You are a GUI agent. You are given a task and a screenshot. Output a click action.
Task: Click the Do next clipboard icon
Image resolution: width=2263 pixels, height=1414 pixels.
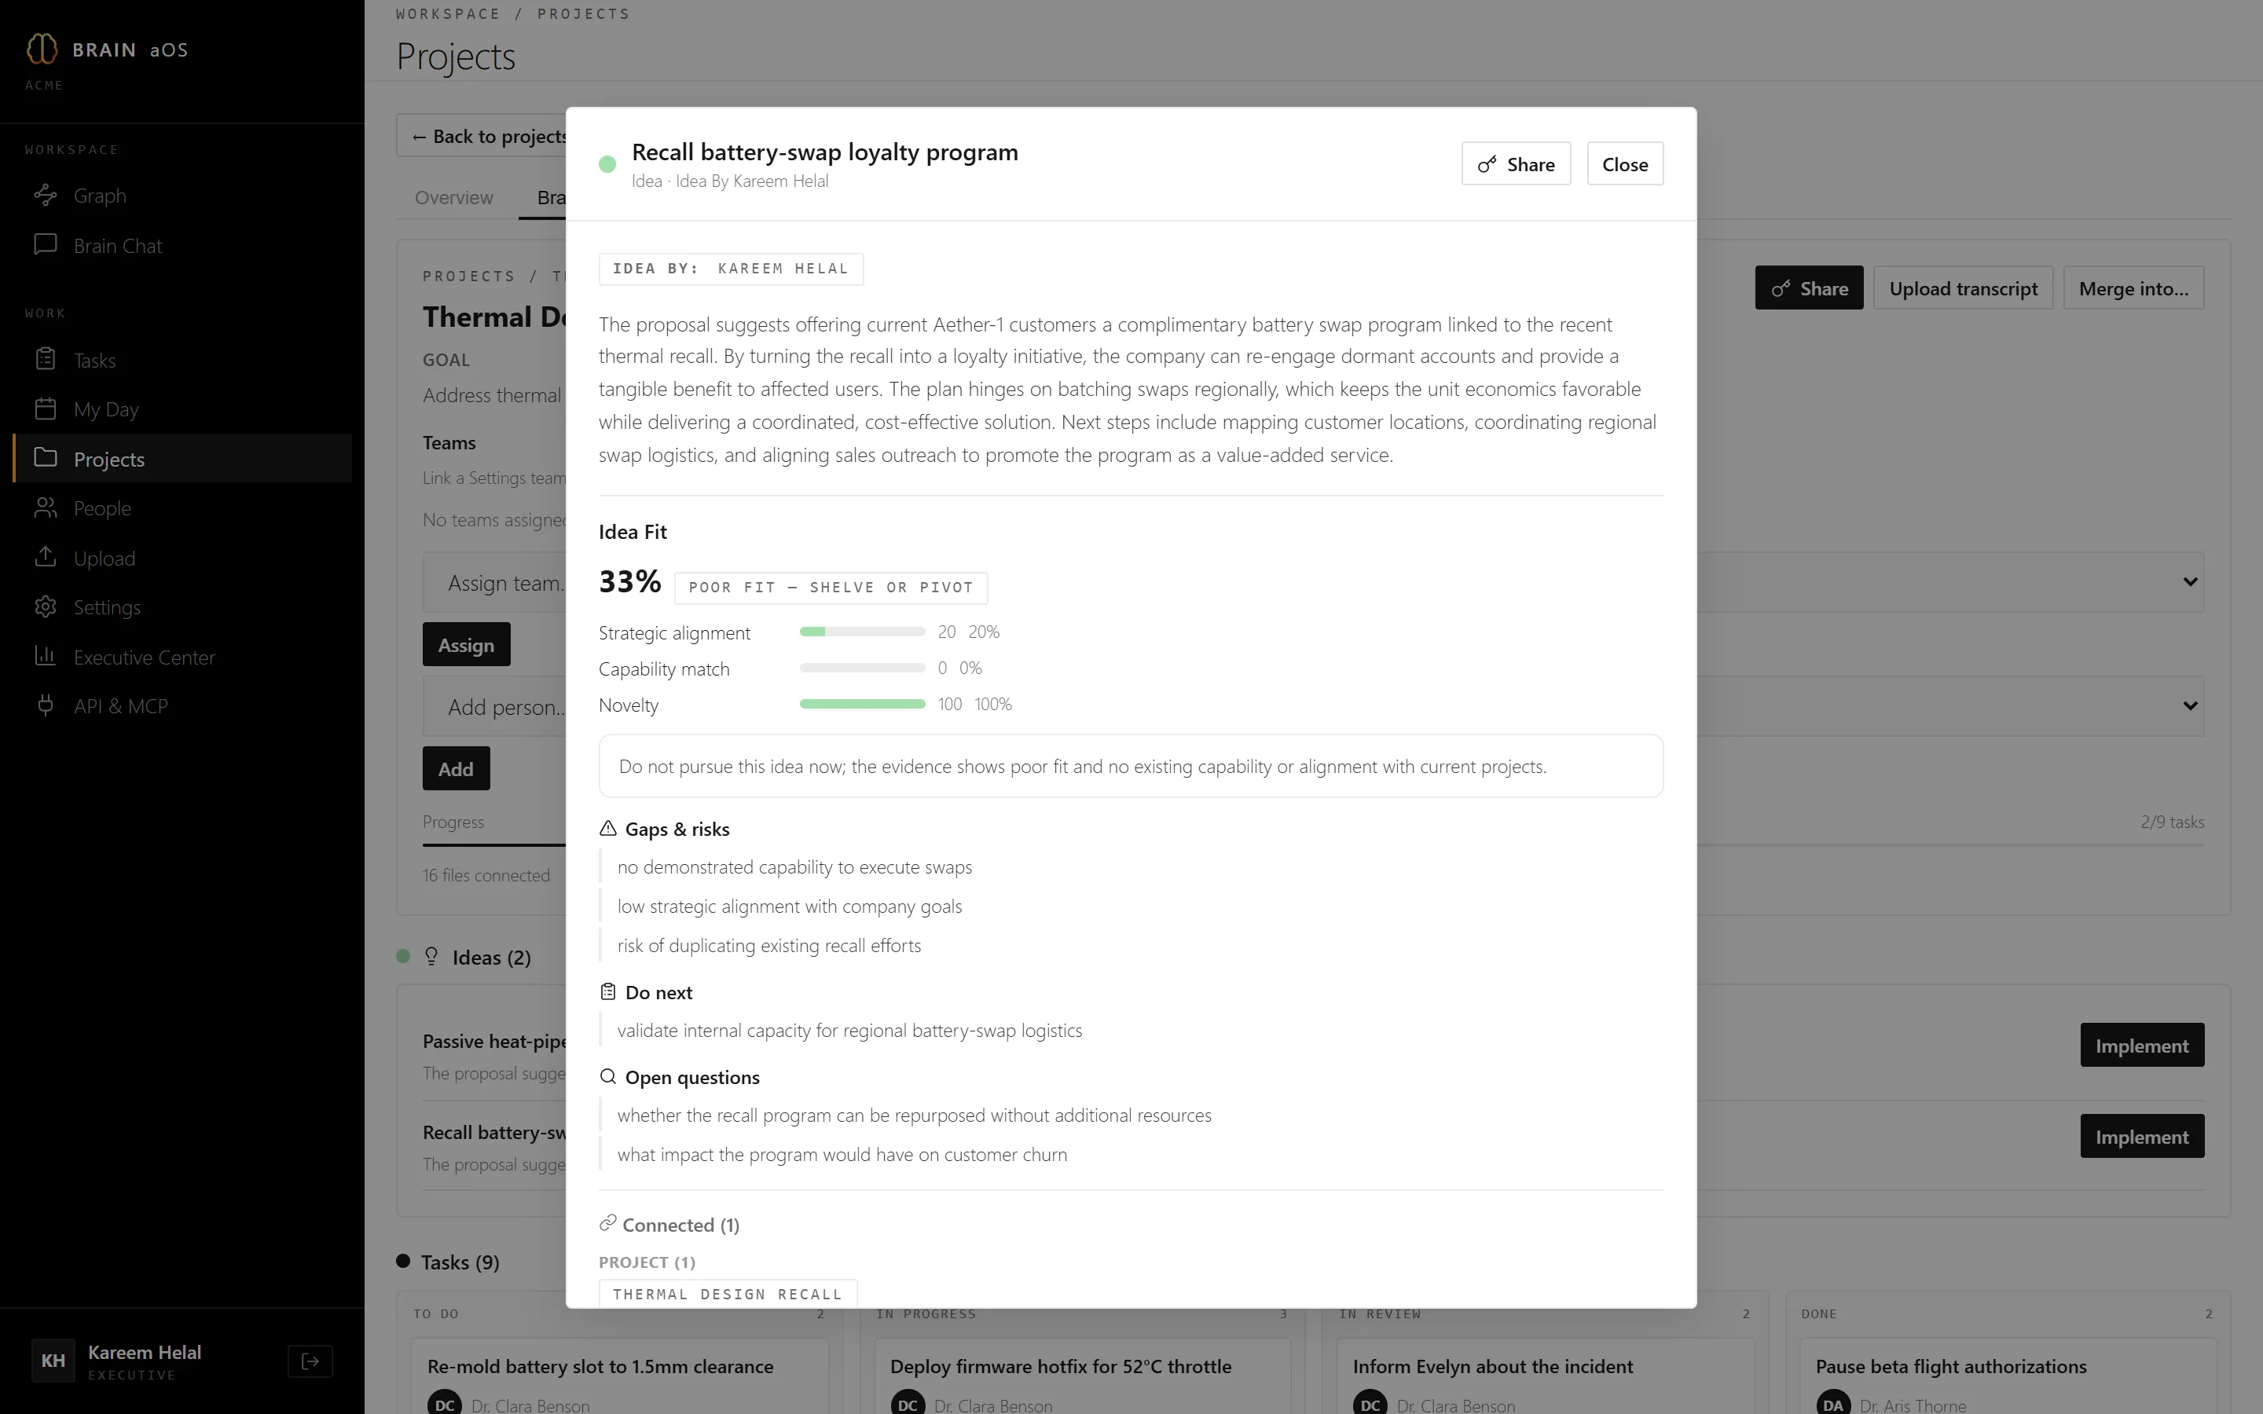(608, 992)
